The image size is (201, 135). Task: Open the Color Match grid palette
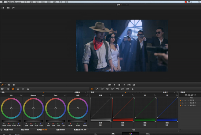tap(8, 89)
